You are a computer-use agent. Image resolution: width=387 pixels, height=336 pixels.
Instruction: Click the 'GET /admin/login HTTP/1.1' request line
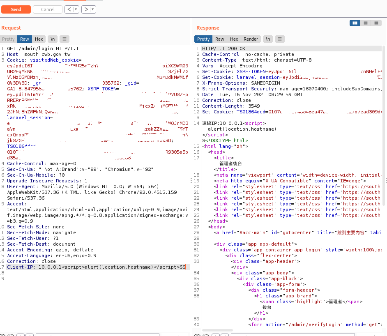43,48
